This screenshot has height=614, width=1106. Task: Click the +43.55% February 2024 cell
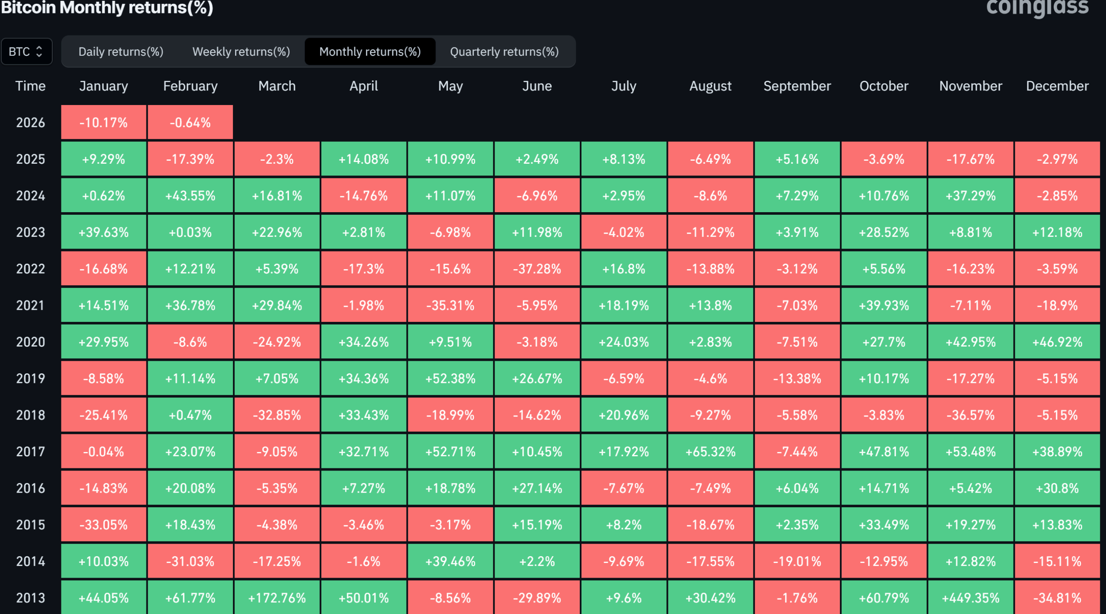coord(190,195)
